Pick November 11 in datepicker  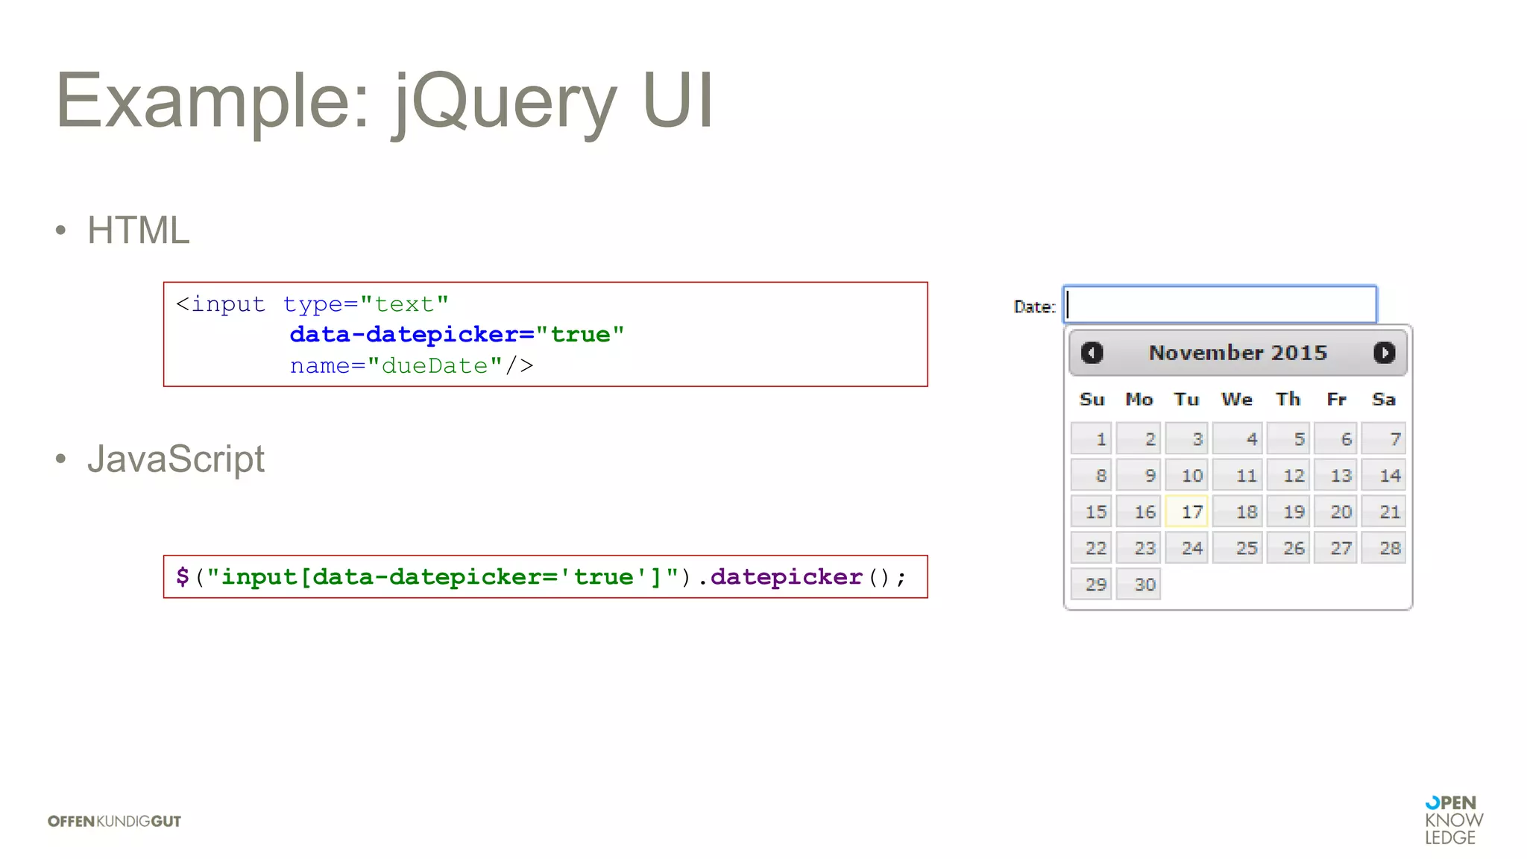pos(1237,475)
